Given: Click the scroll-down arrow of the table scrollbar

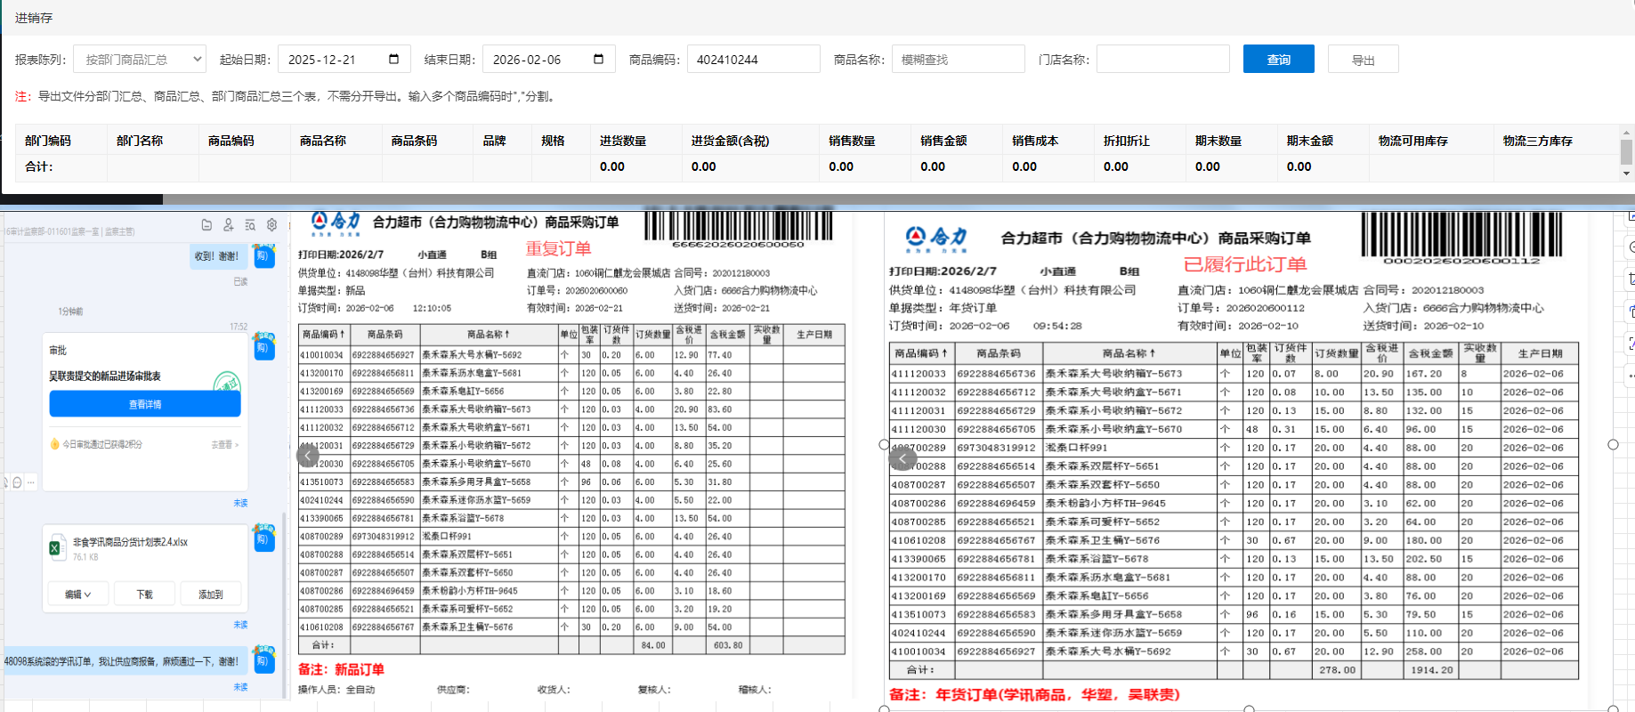Looking at the screenshot, I should click(1626, 174).
